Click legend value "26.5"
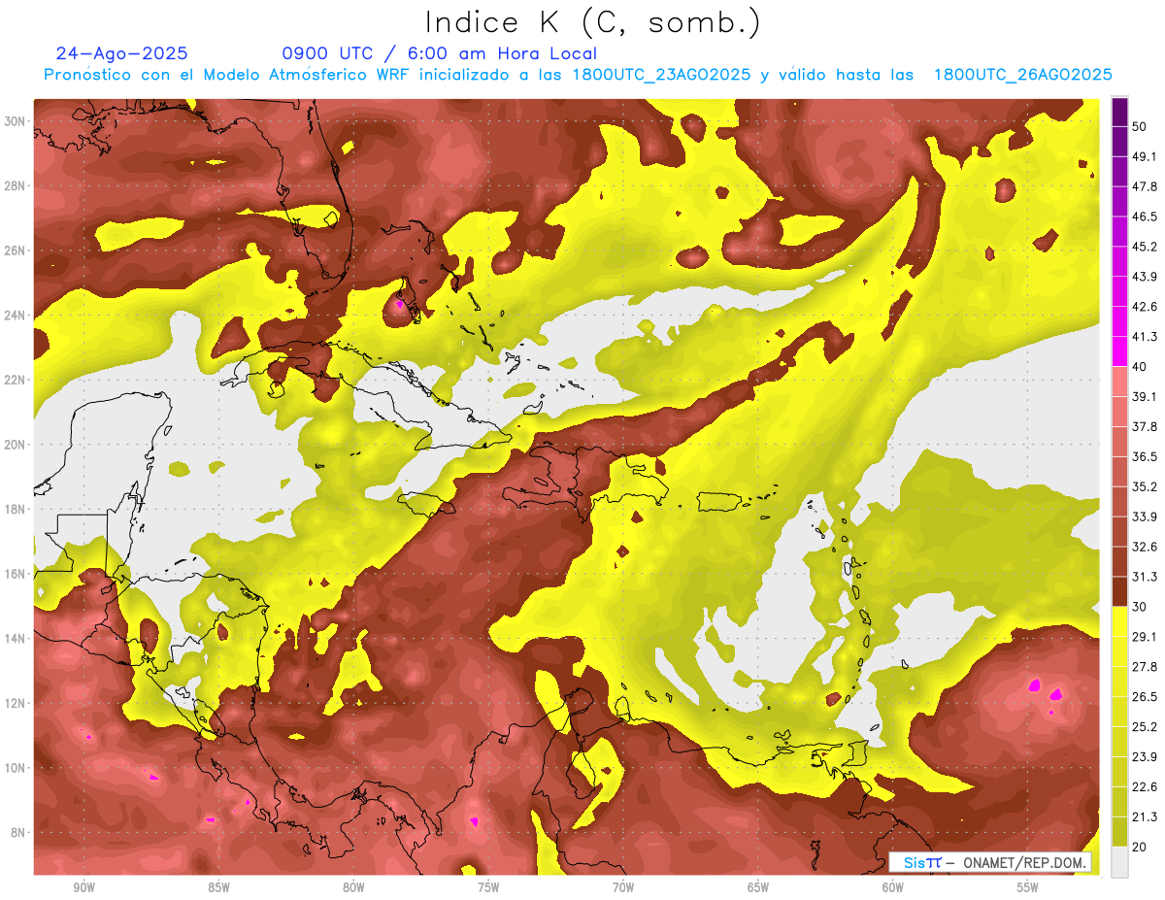 (x=1145, y=697)
